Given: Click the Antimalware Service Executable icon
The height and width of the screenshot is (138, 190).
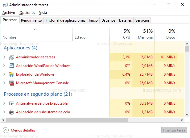Looking at the screenshot, I should pyautogui.click(x=12, y=103).
